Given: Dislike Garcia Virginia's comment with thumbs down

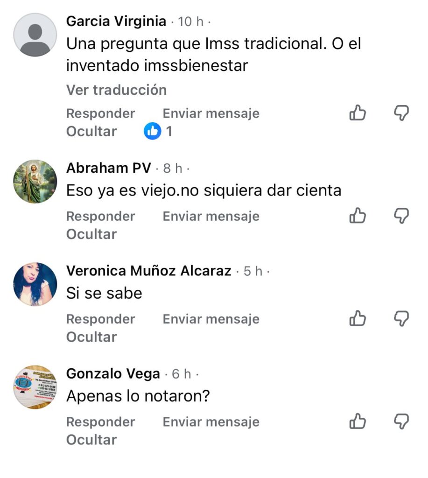Looking at the screenshot, I should [401, 113].
